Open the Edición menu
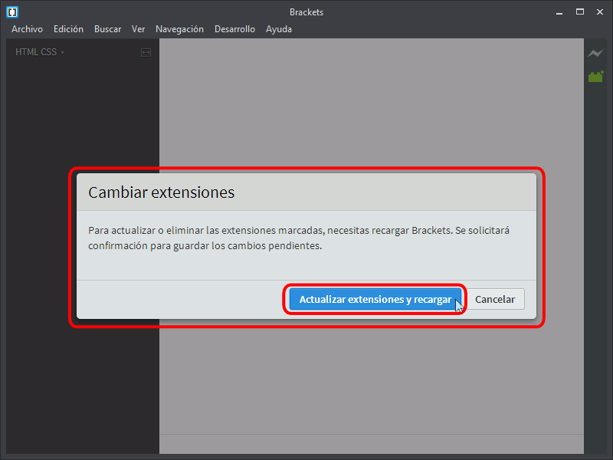The image size is (613, 460). [x=68, y=29]
